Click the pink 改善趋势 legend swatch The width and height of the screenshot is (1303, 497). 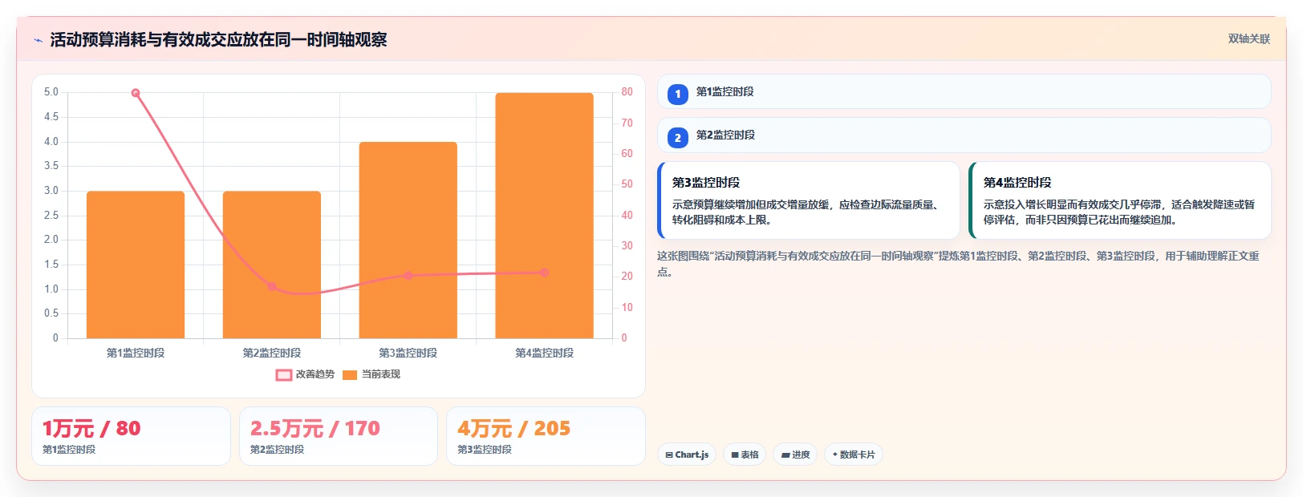click(284, 374)
